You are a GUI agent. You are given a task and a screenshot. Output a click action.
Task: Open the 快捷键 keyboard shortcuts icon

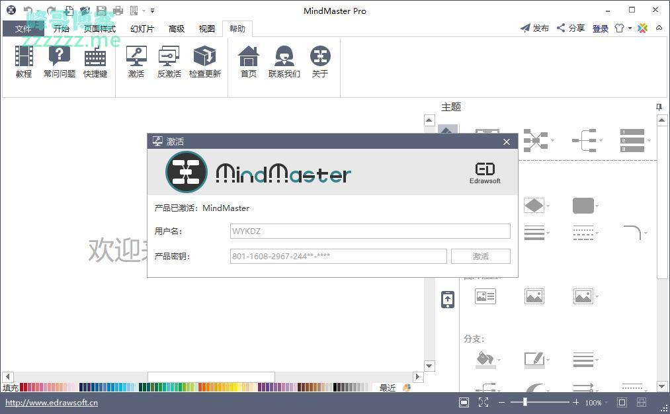pyautogui.click(x=95, y=62)
